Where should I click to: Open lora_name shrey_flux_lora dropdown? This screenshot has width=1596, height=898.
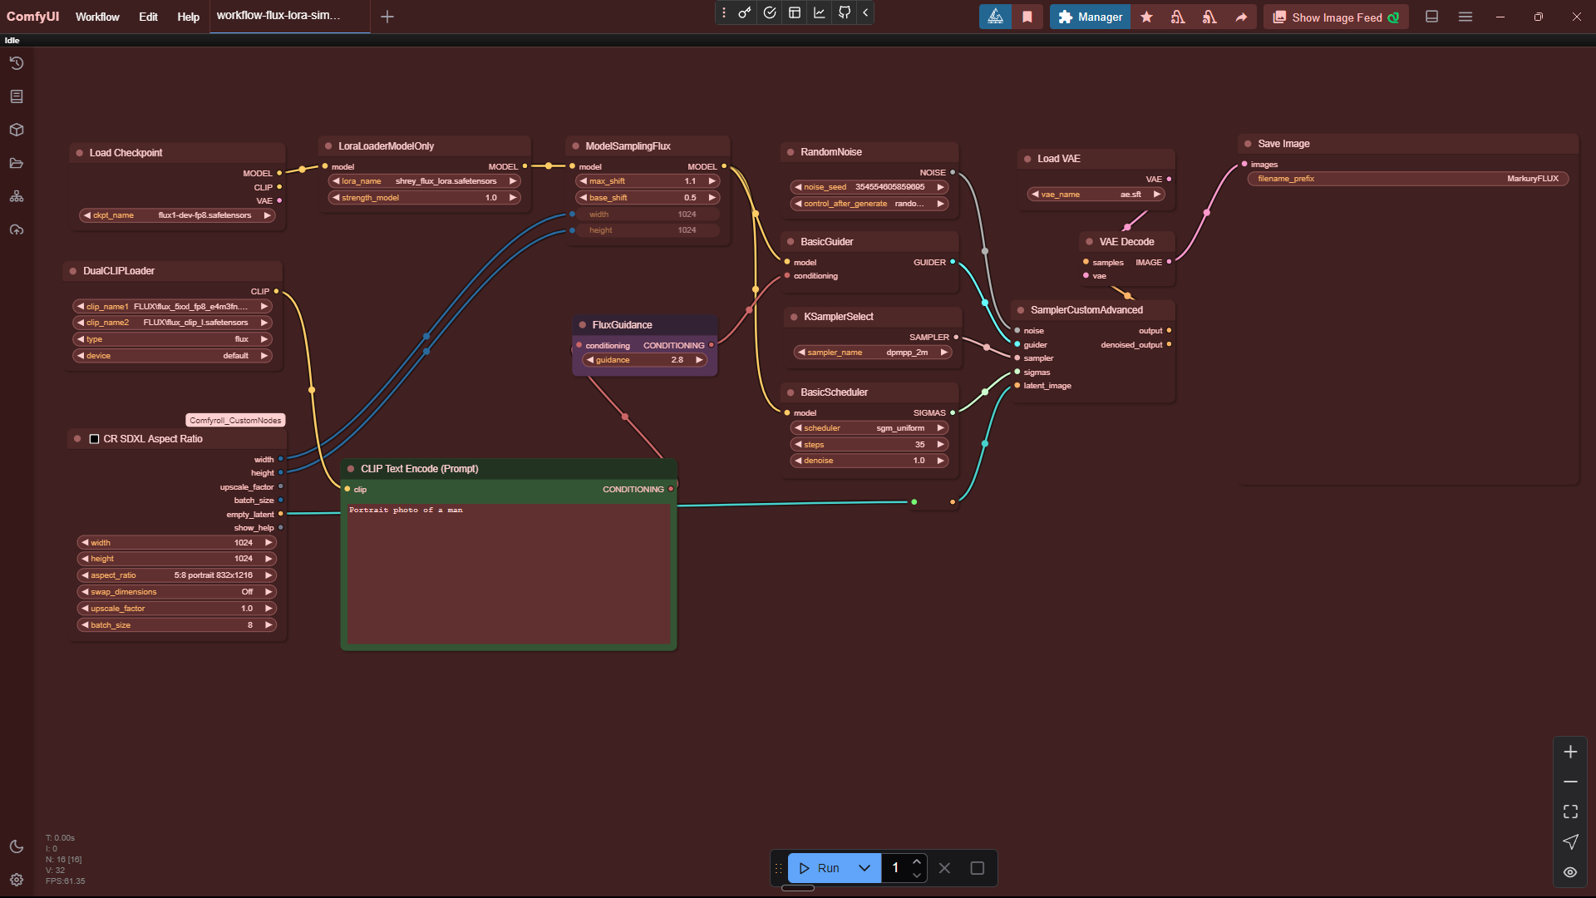point(425,181)
